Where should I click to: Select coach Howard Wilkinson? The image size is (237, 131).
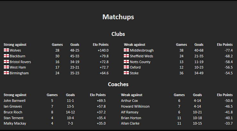tap(135, 106)
